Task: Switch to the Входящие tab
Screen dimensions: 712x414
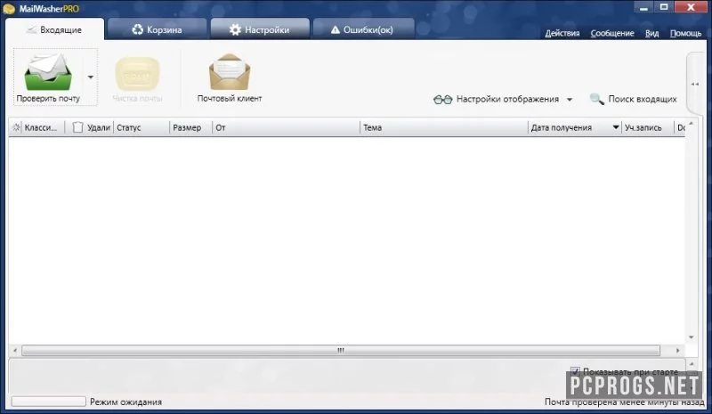Action: click(54, 29)
